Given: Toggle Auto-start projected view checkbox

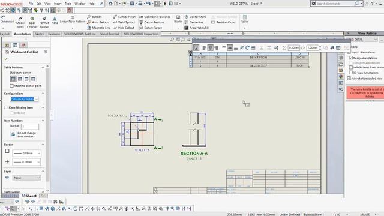Looking at the screenshot, I should click(349, 79).
